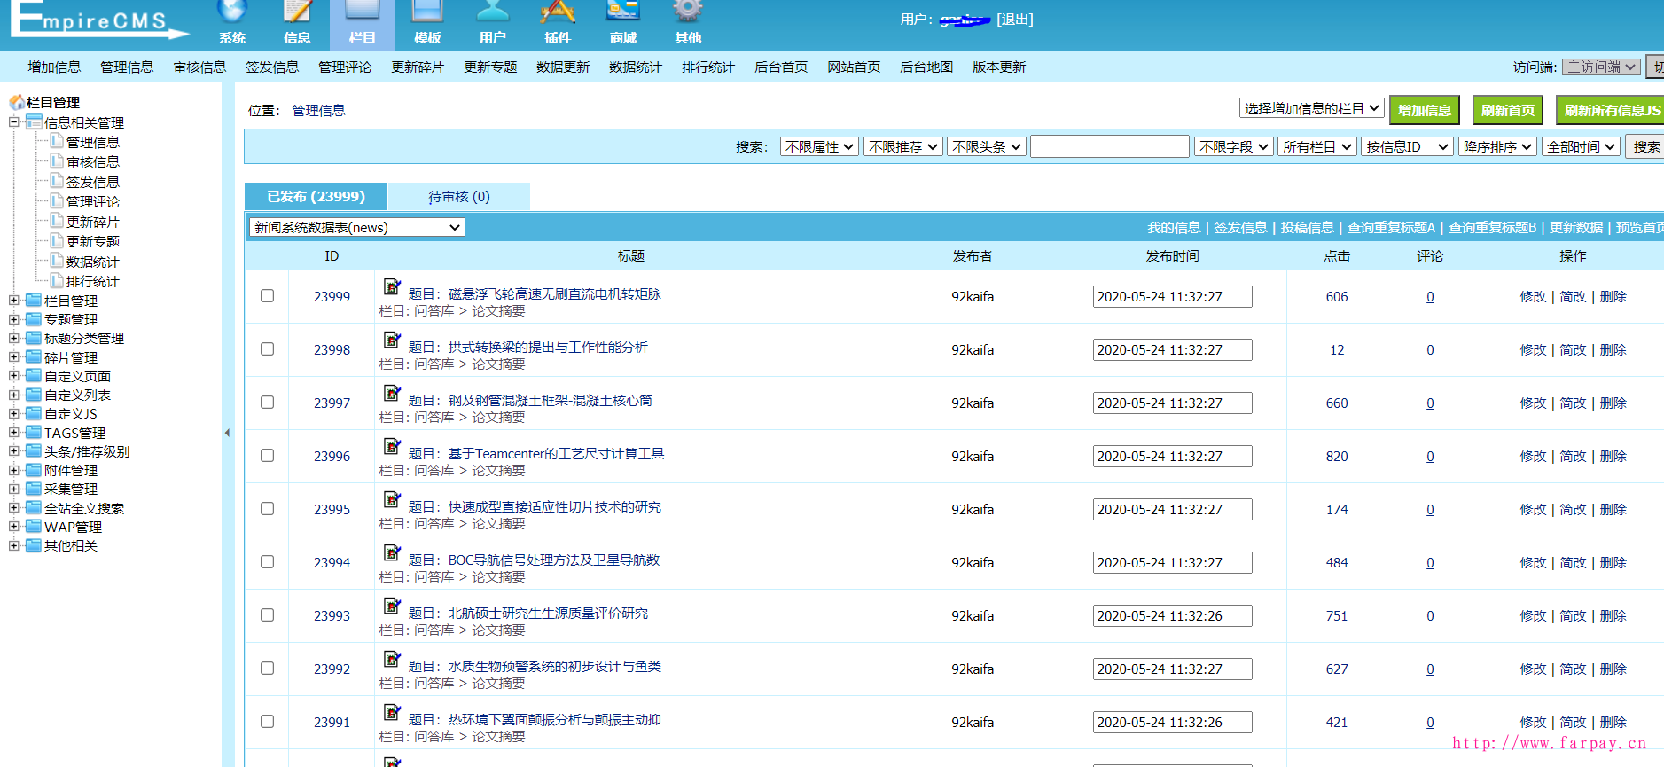
Task: Open the 所有栏目 search dropdown
Action: (1317, 146)
